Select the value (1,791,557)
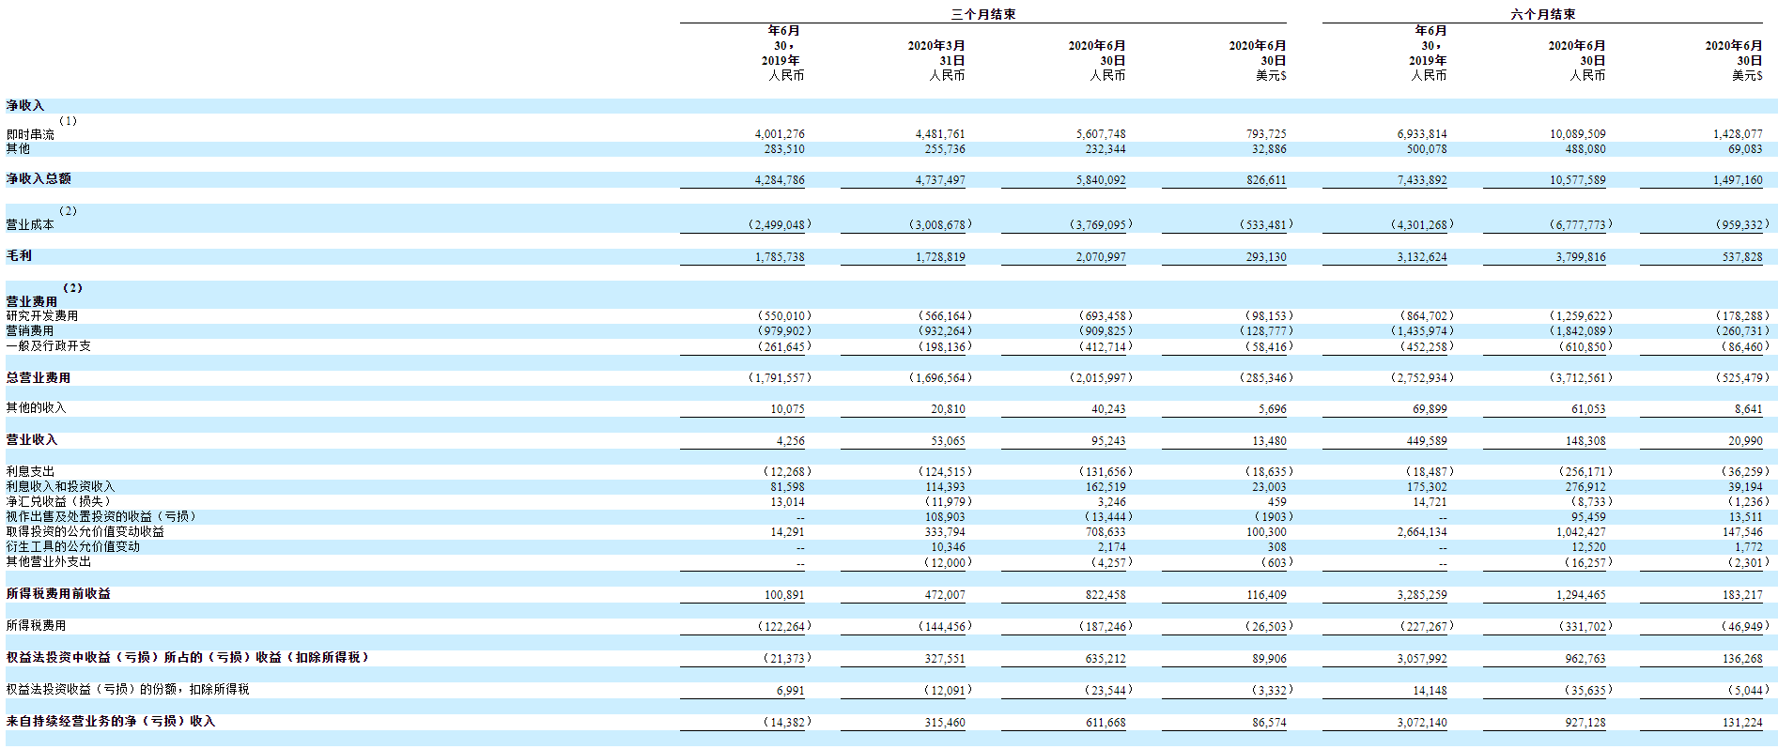The width and height of the screenshot is (1778, 749). coord(780,377)
